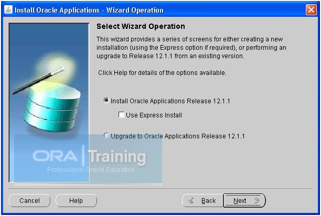Image resolution: width=321 pixels, height=216 pixels.
Task: Click the Java icon in the title bar
Action: coord(8,9)
